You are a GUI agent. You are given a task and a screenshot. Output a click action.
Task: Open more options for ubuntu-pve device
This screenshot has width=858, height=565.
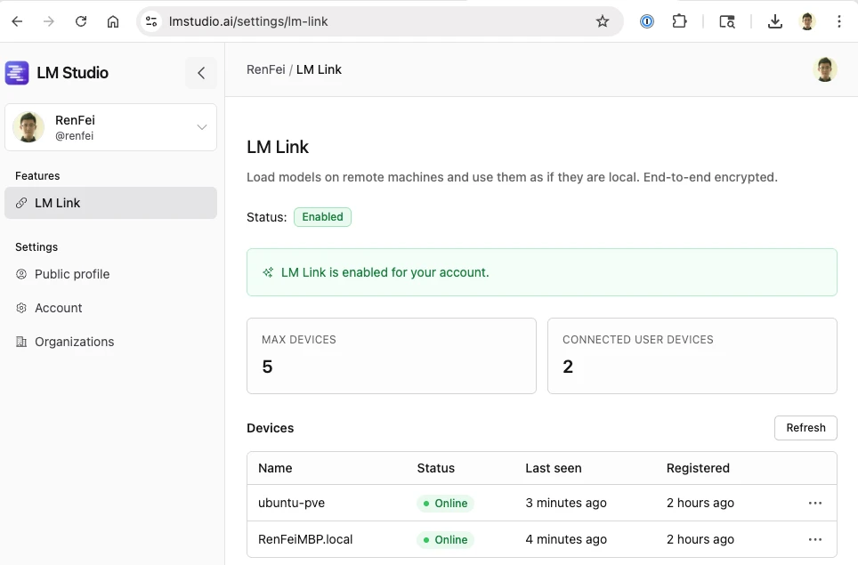tap(814, 503)
